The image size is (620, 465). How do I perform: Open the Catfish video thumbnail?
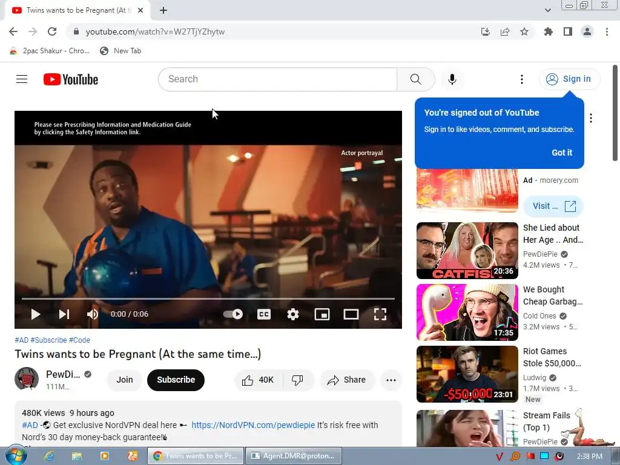point(467,251)
